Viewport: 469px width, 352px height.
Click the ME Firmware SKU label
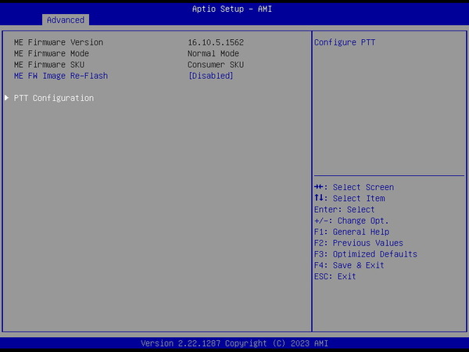[49, 65]
